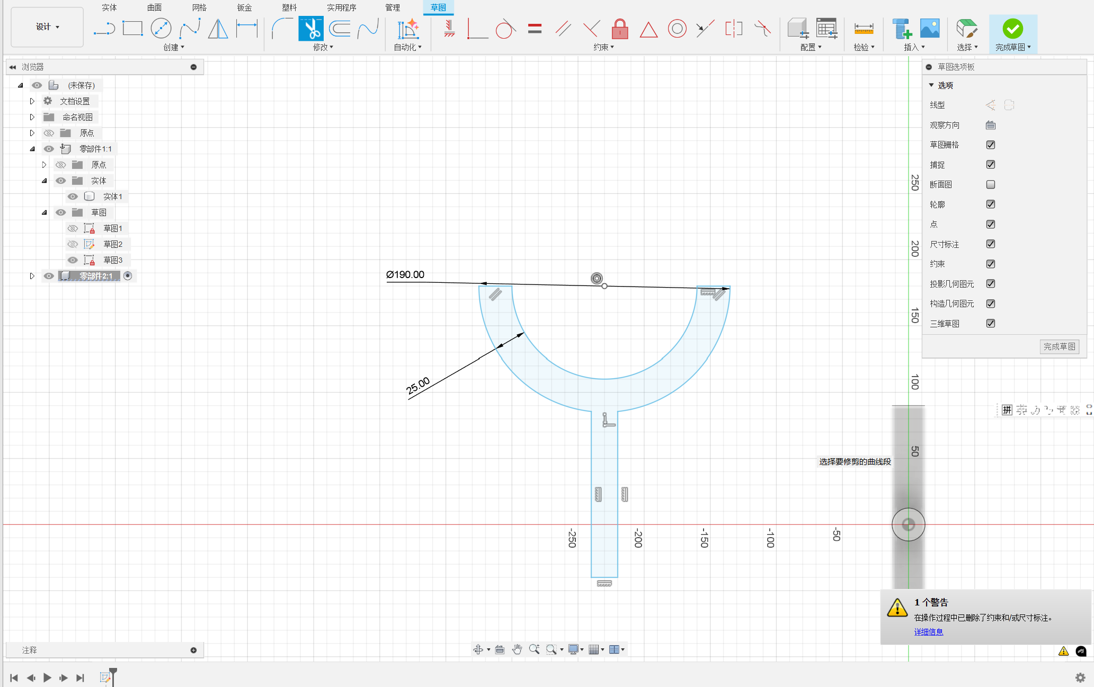Click the Automated Sketch Constraints icon

pos(408,28)
